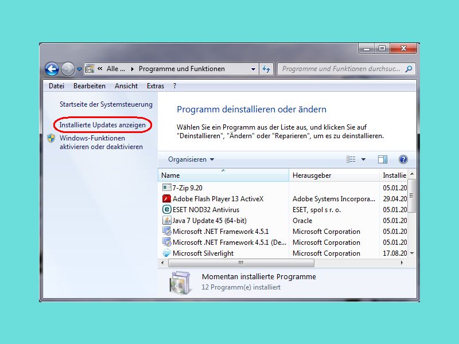Open 'Windows-Funktionen aktivieren oder deaktivieren' link
The image size is (459, 344).
(x=102, y=142)
